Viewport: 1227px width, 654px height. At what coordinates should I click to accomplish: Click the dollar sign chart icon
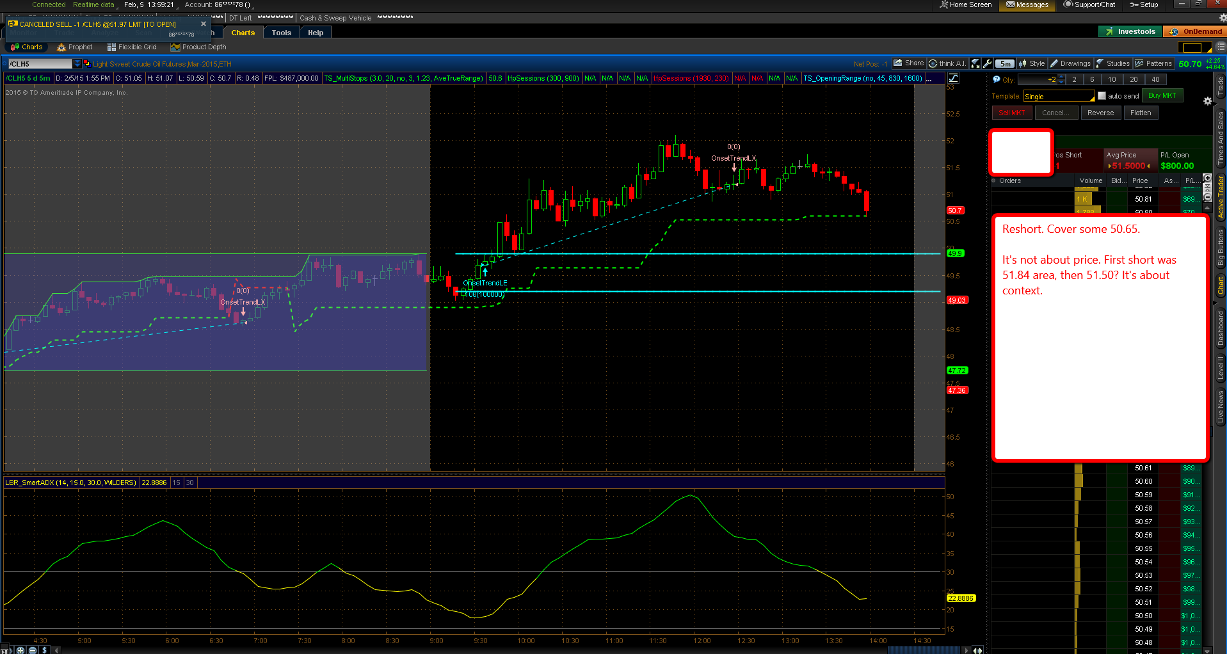click(44, 650)
